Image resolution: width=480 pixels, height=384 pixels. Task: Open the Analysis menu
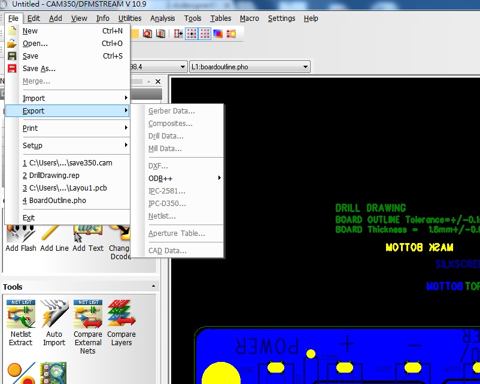tap(163, 19)
